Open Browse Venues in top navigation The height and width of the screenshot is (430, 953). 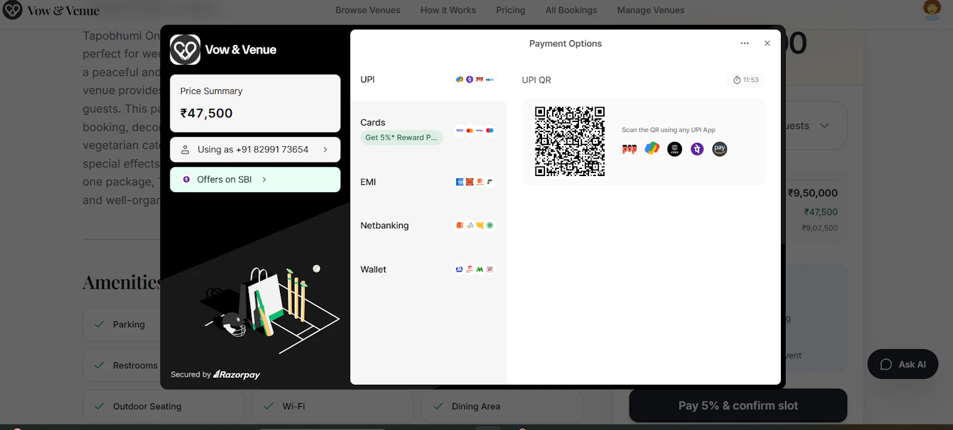[x=368, y=10]
